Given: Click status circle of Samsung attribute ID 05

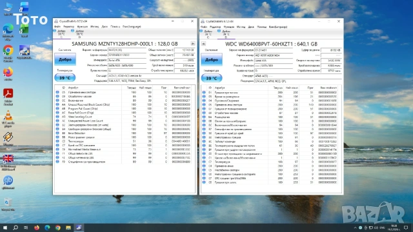Looking at the screenshot, I should [57, 92].
